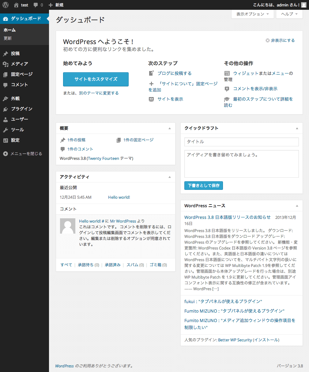Click the プラグイン plug icon in sidebar

(x=6, y=109)
